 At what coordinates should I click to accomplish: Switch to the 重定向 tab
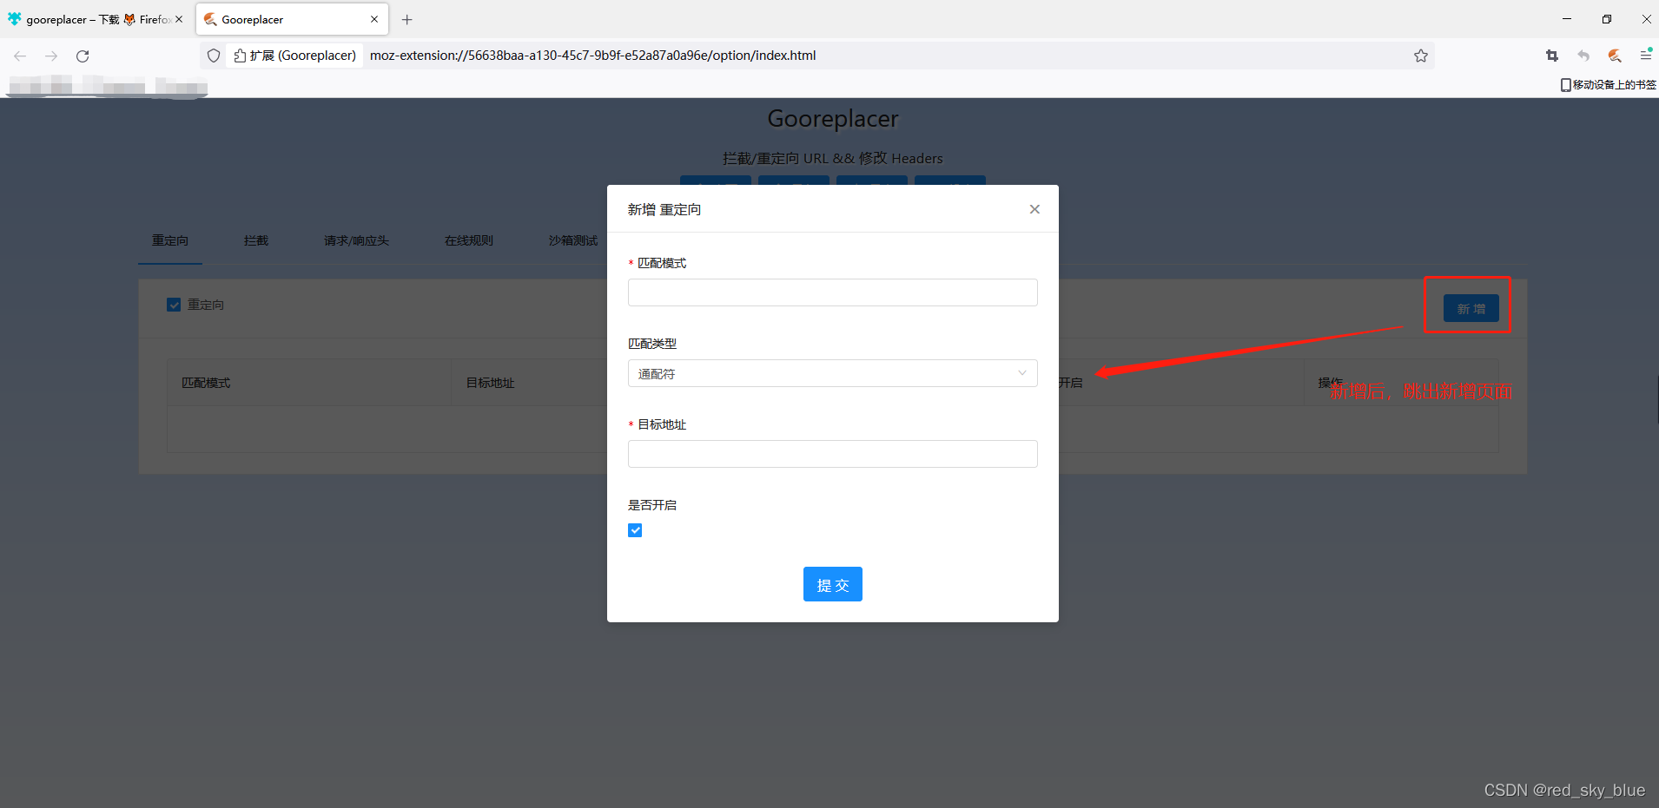170,240
